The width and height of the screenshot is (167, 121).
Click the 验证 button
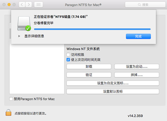(89, 75)
